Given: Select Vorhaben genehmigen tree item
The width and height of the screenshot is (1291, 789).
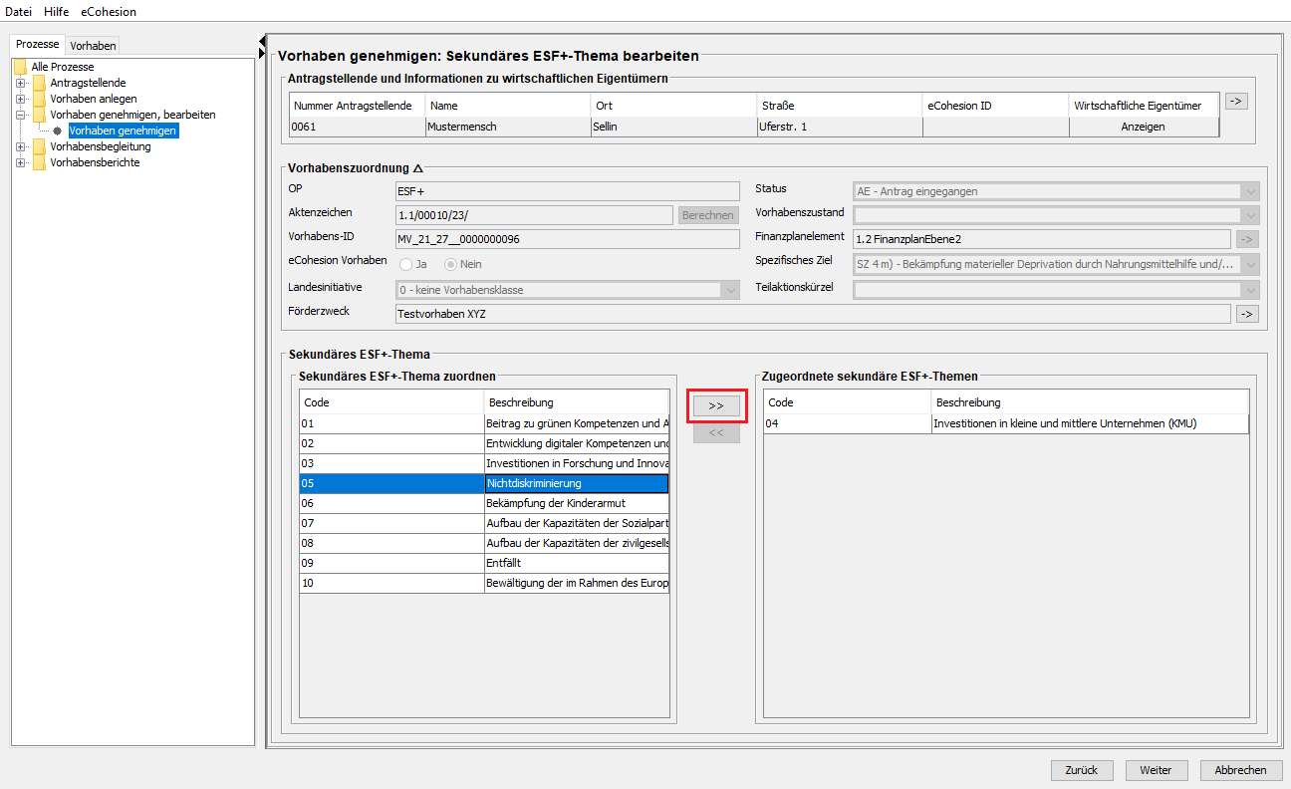Looking at the screenshot, I should tap(123, 131).
